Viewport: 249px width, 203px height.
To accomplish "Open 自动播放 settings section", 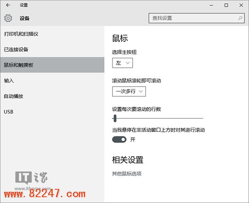I will [x=52, y=96].
